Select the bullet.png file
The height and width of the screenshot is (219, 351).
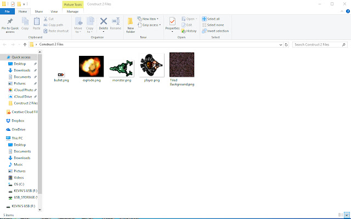click(61, 77)
